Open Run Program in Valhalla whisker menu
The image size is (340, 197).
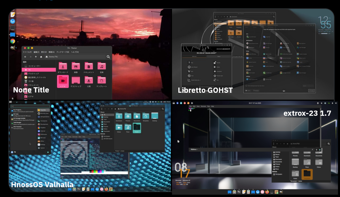[23, 111]
